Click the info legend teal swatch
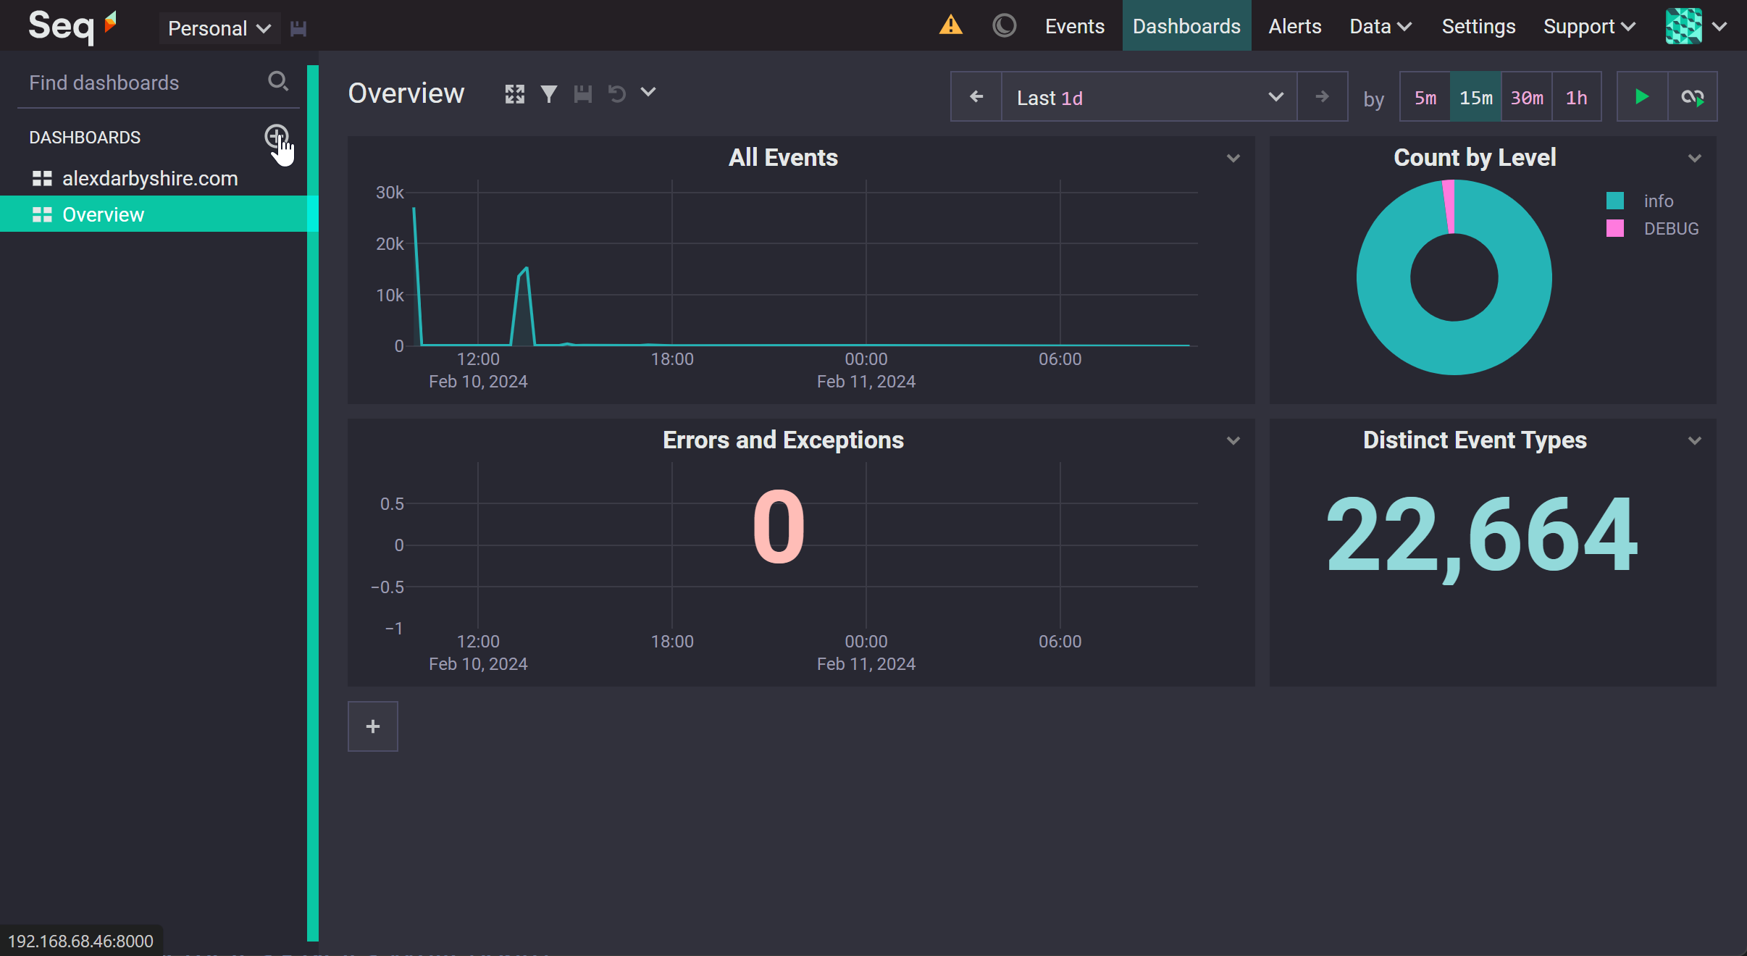 click(1614, 201)
